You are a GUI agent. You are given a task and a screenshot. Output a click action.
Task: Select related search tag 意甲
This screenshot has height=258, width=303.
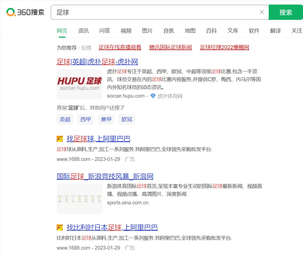[x=106, y=119]
